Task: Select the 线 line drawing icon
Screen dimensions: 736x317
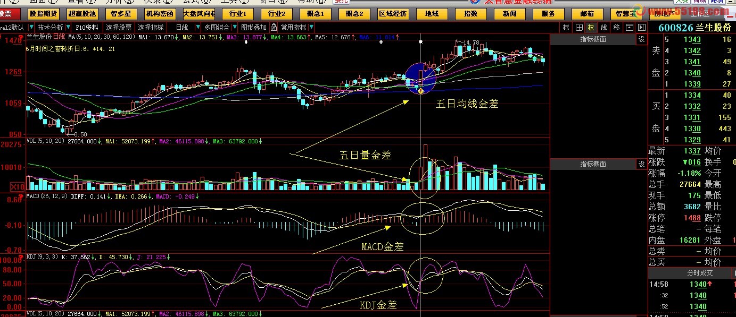Action: pyautogui.click(x=603, y=27)
